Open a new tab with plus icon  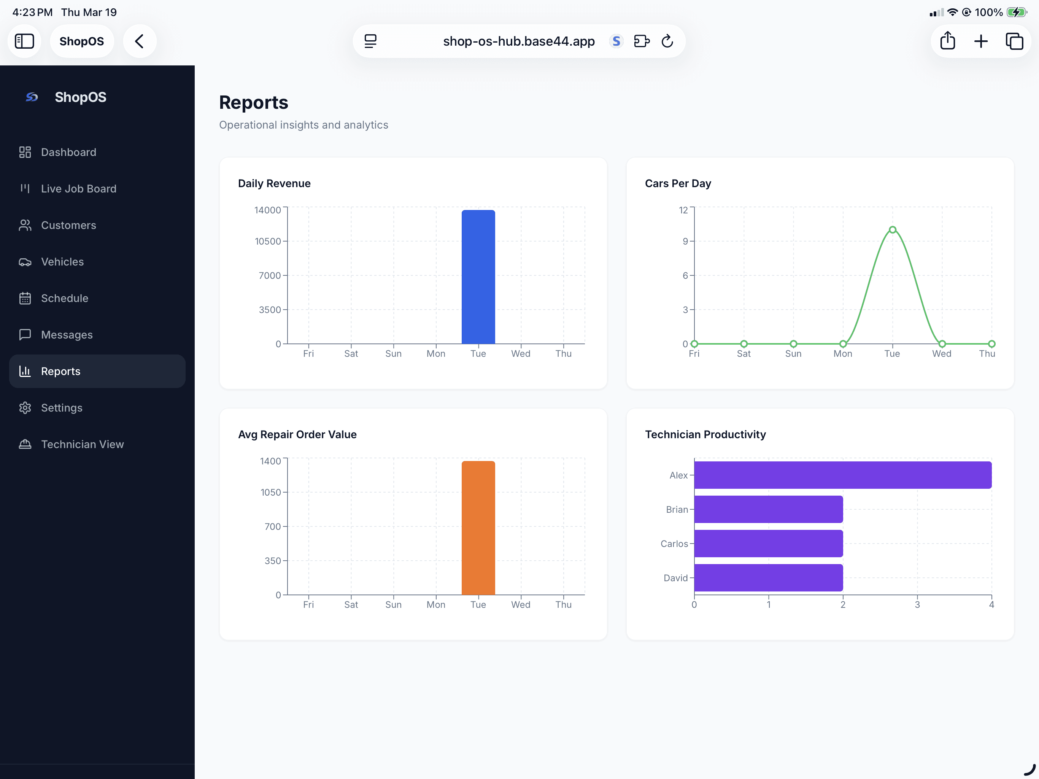[981, 41]
